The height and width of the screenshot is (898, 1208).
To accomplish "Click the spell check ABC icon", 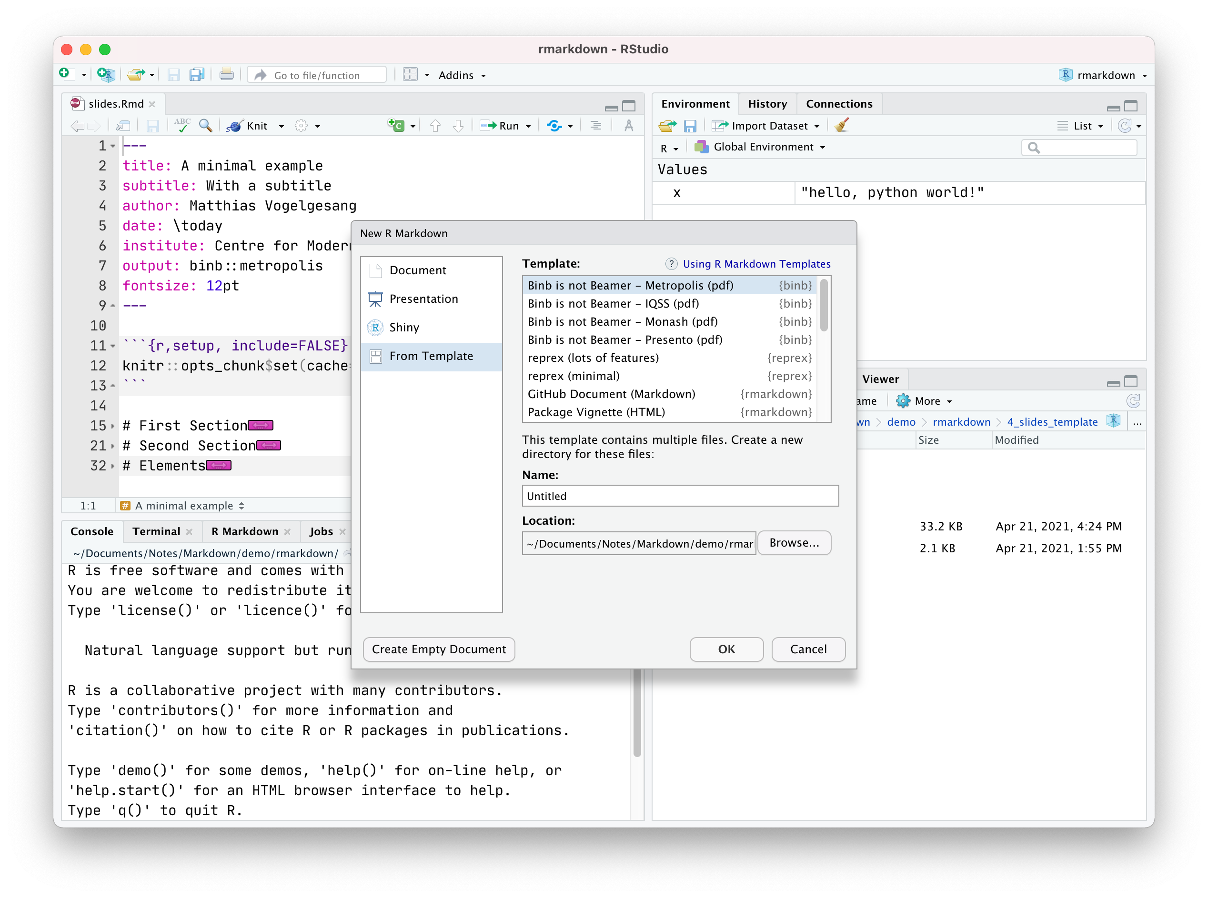I will [182, 126].
